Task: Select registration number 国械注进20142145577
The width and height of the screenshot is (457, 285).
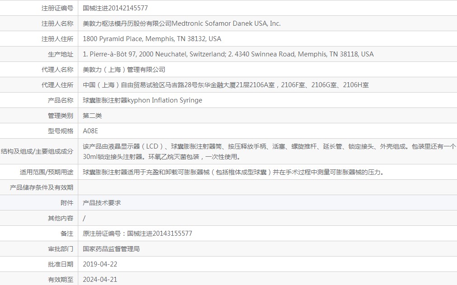Action: (115, 8)
